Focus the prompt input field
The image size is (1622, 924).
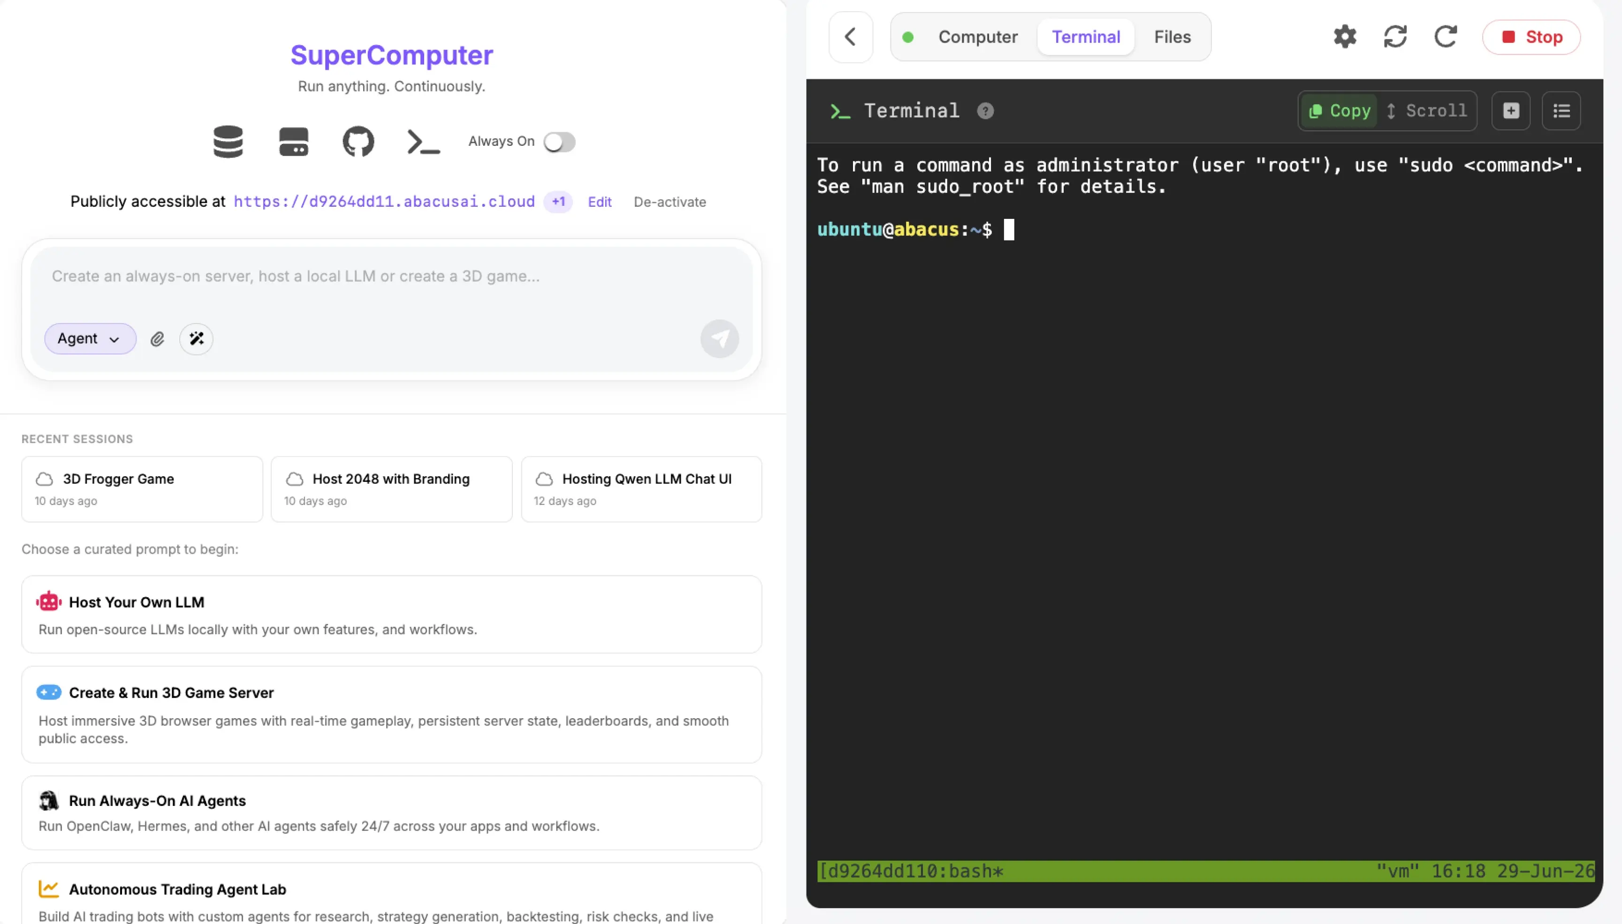pyautogui.click(x=391, y=277)
